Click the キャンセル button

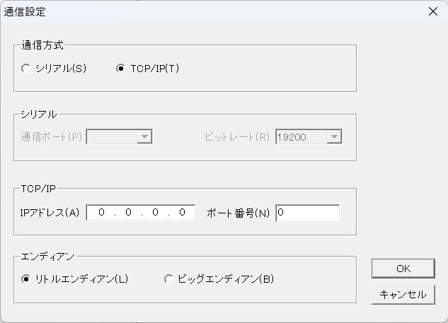pos(403,295)
